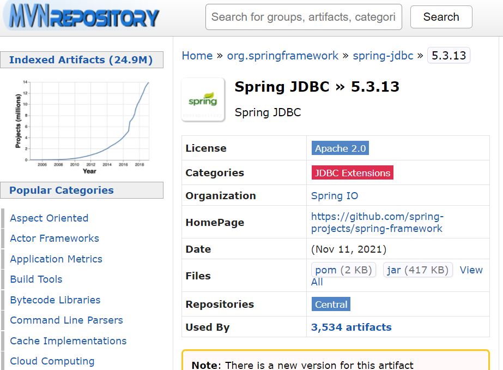Viewport: 503px width, 370px height.
Task: Open the org.springframework breadcrumb link
Action: point(283,56)
